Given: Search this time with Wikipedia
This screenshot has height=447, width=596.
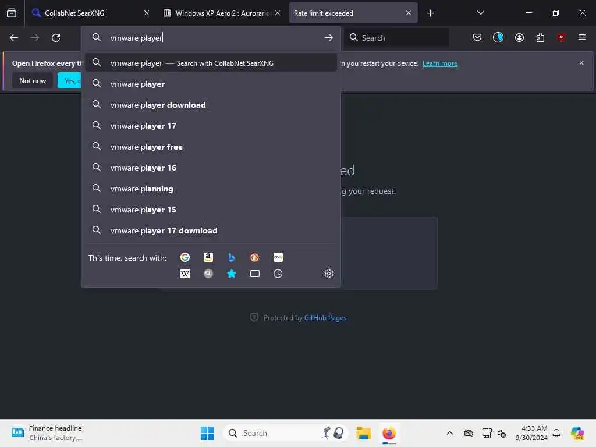Looking at the screenshot, I should (185, 274).
